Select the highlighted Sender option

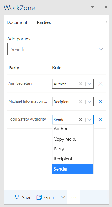[x=73, y=169]
